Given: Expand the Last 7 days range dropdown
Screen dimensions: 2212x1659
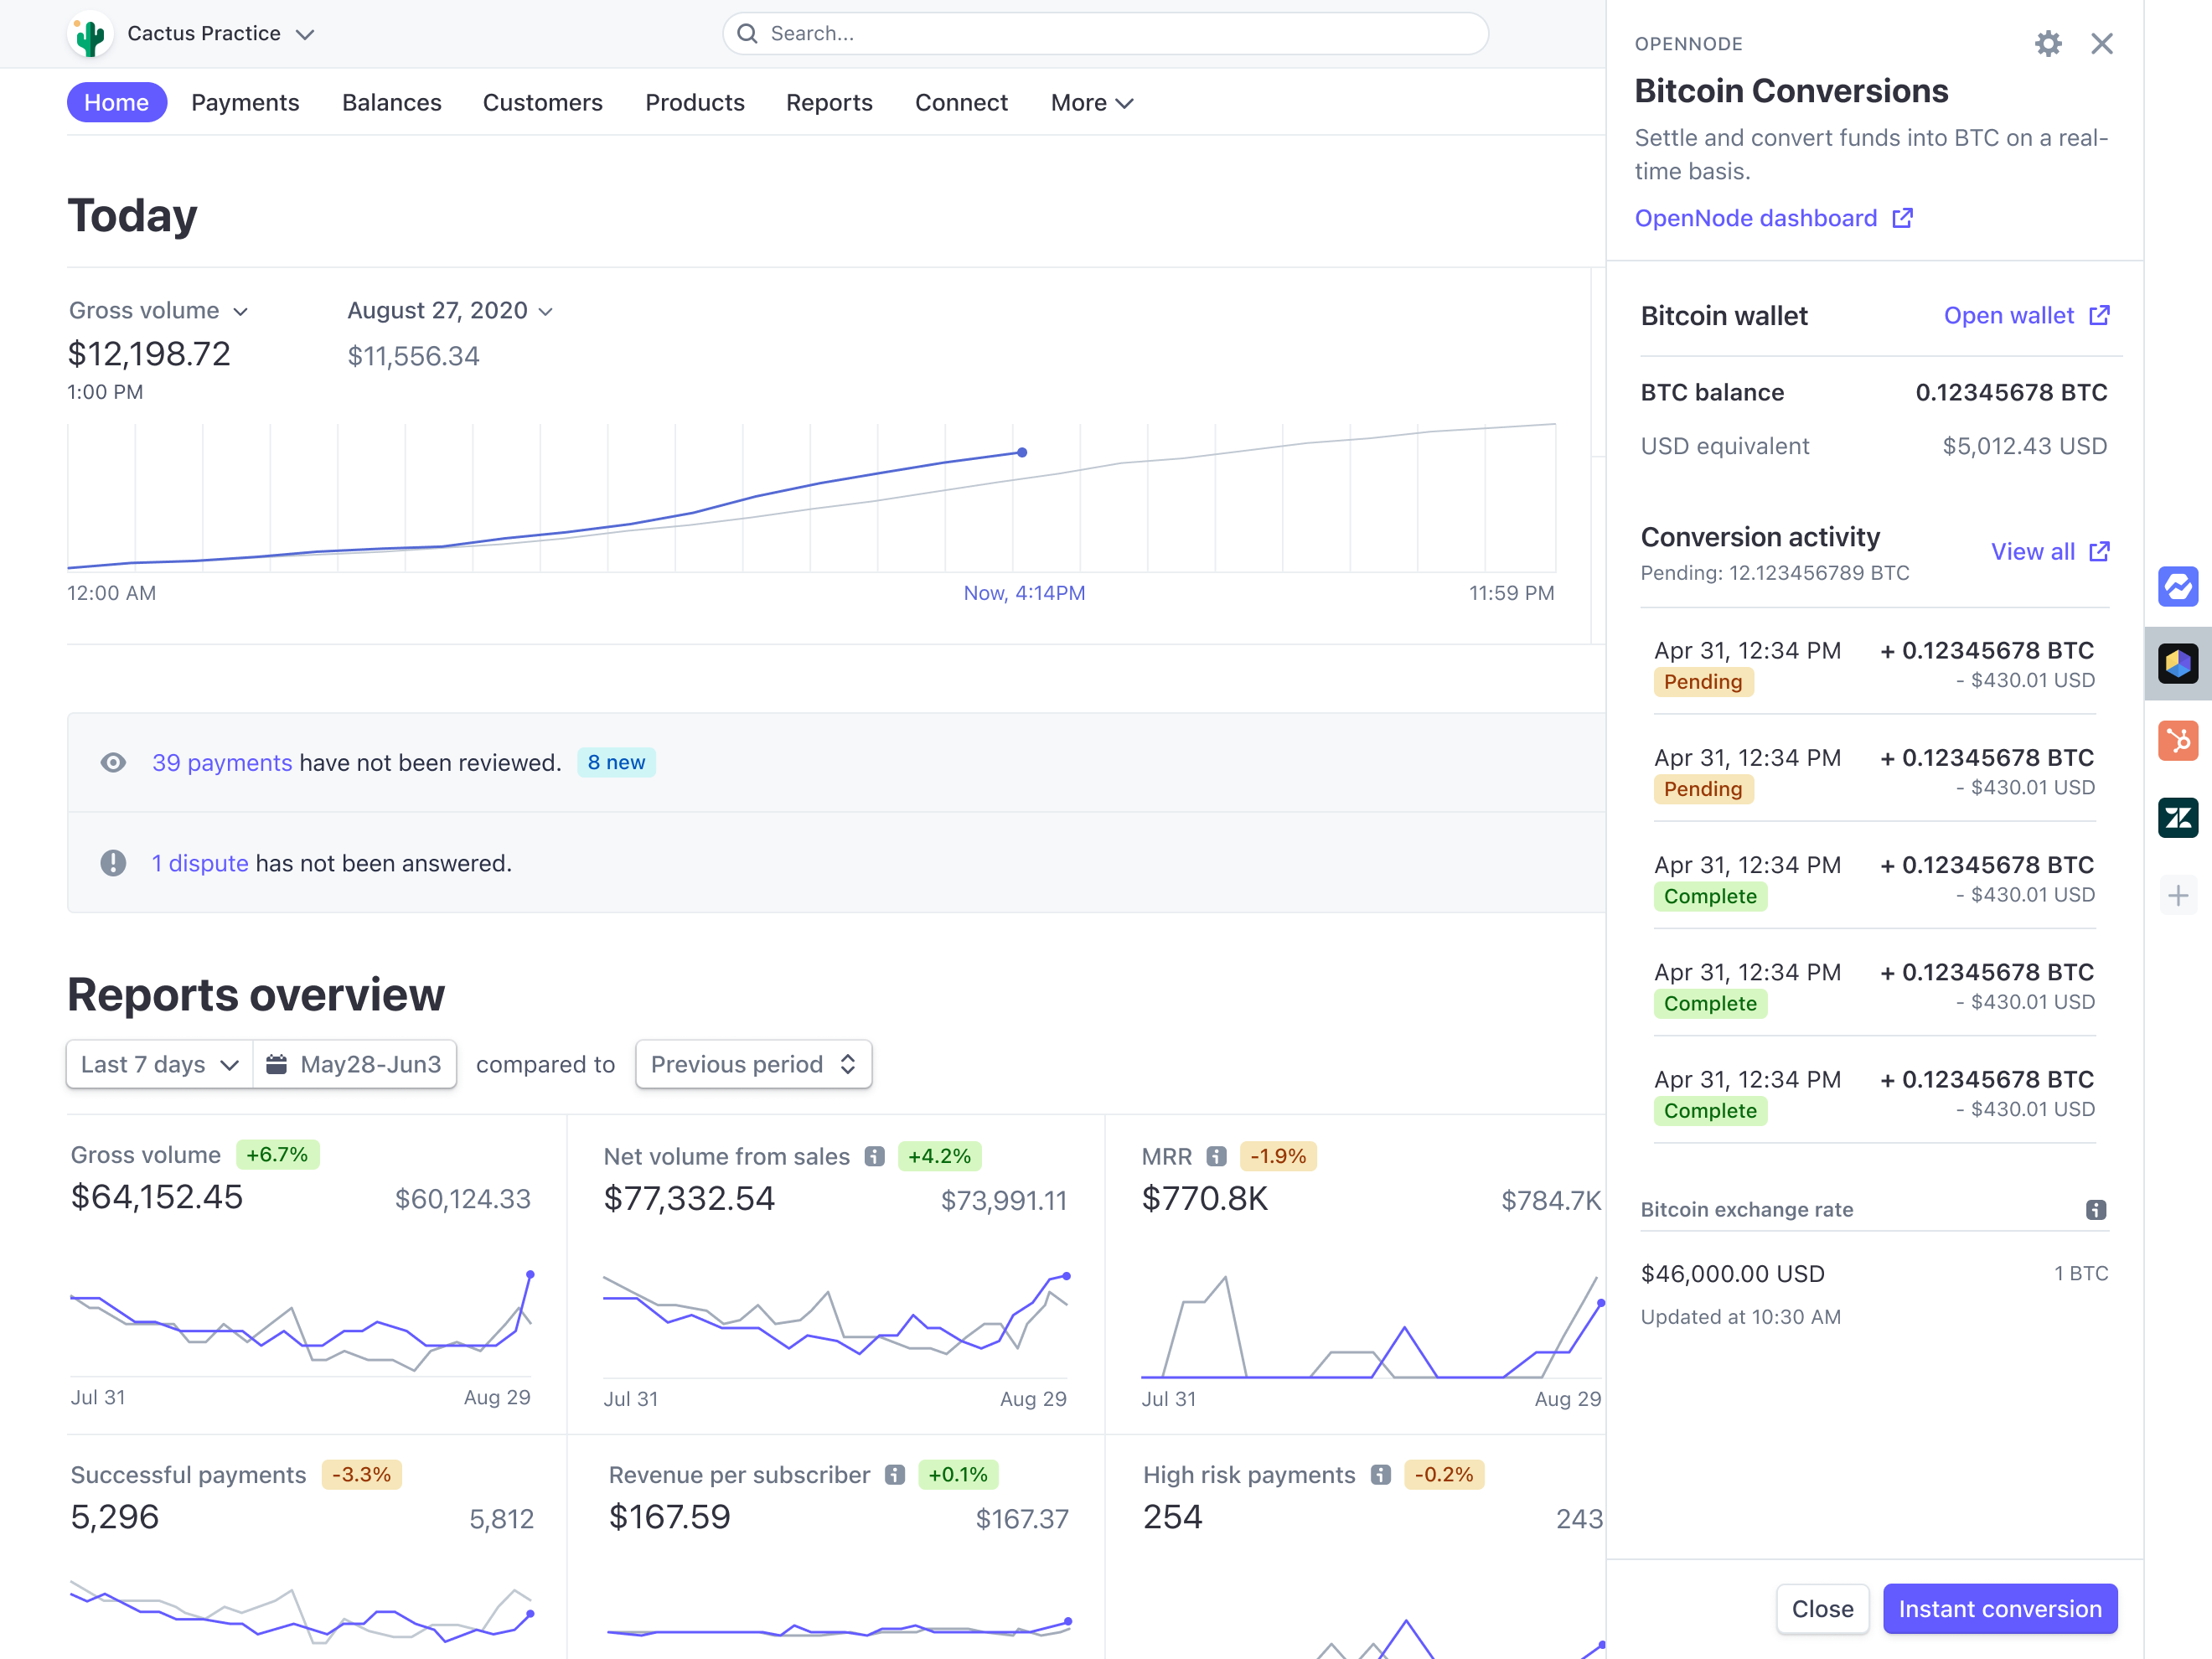Looking at the screenshot, I should [160, 1064].
